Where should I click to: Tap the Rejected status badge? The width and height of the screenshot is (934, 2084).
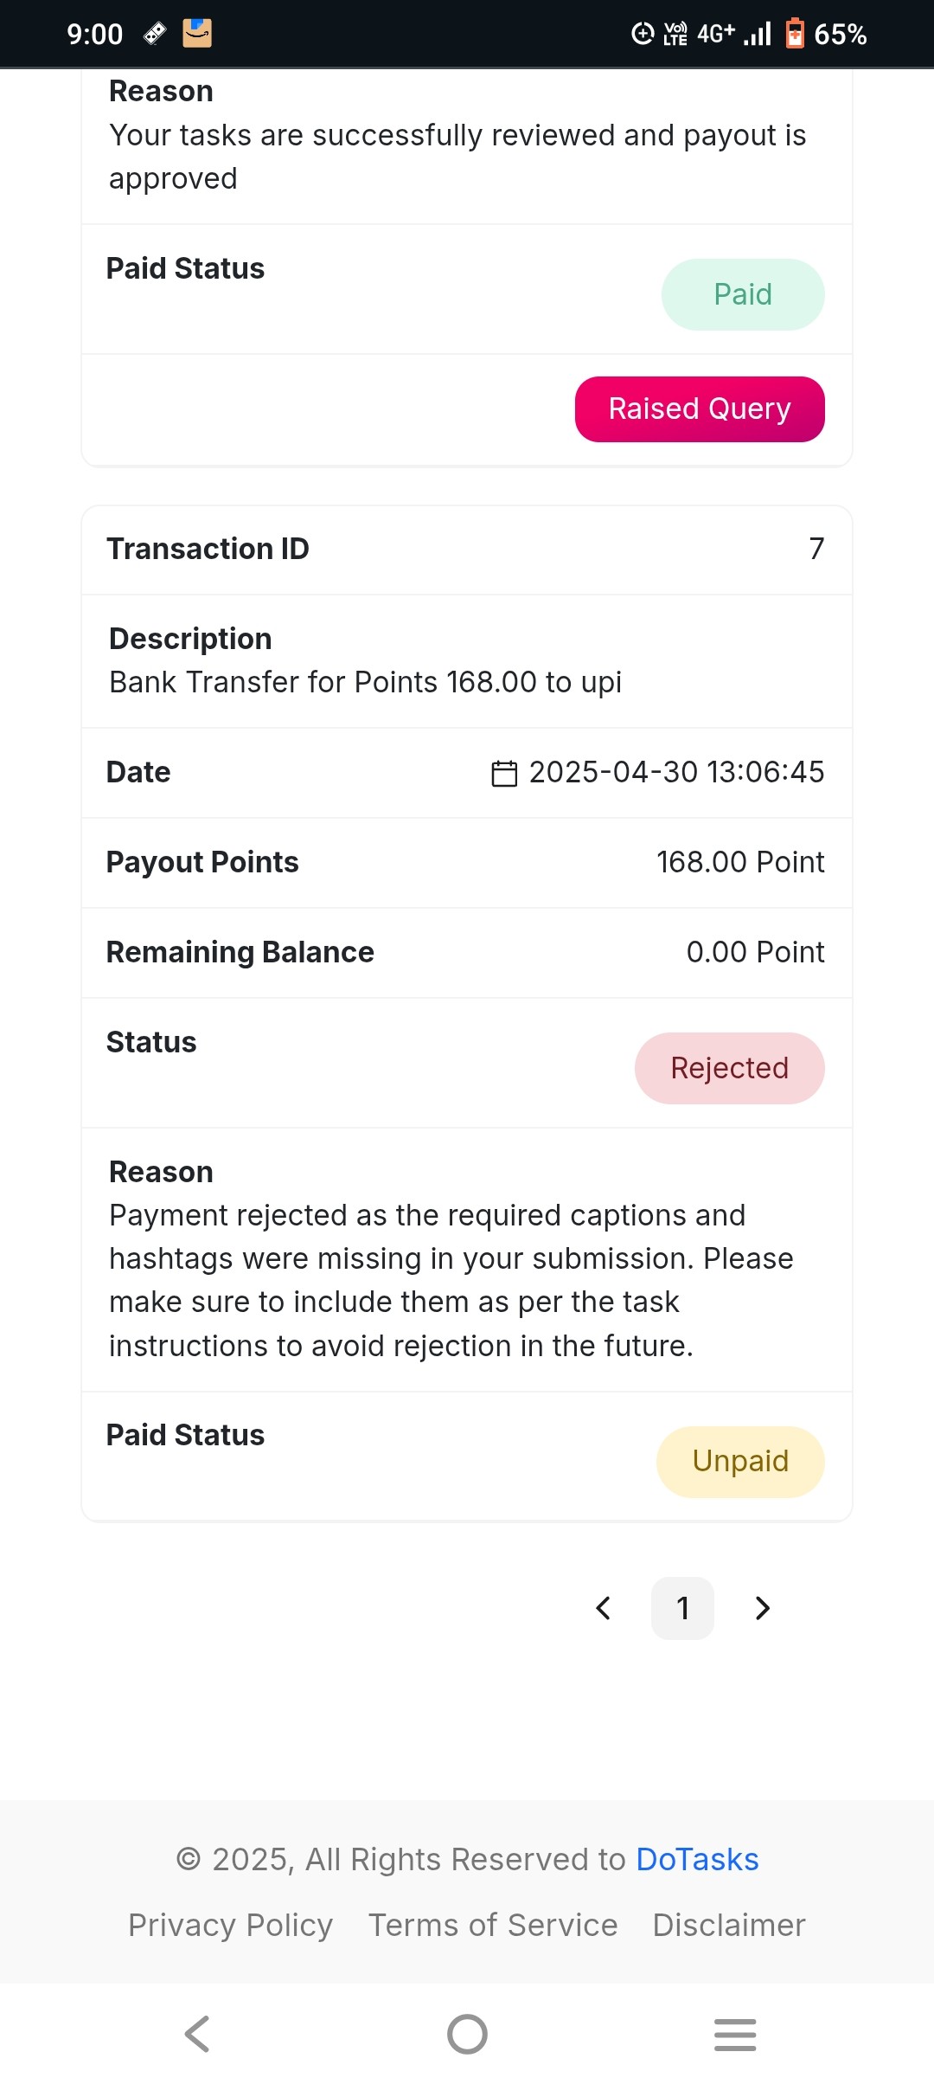[729, 1068]
